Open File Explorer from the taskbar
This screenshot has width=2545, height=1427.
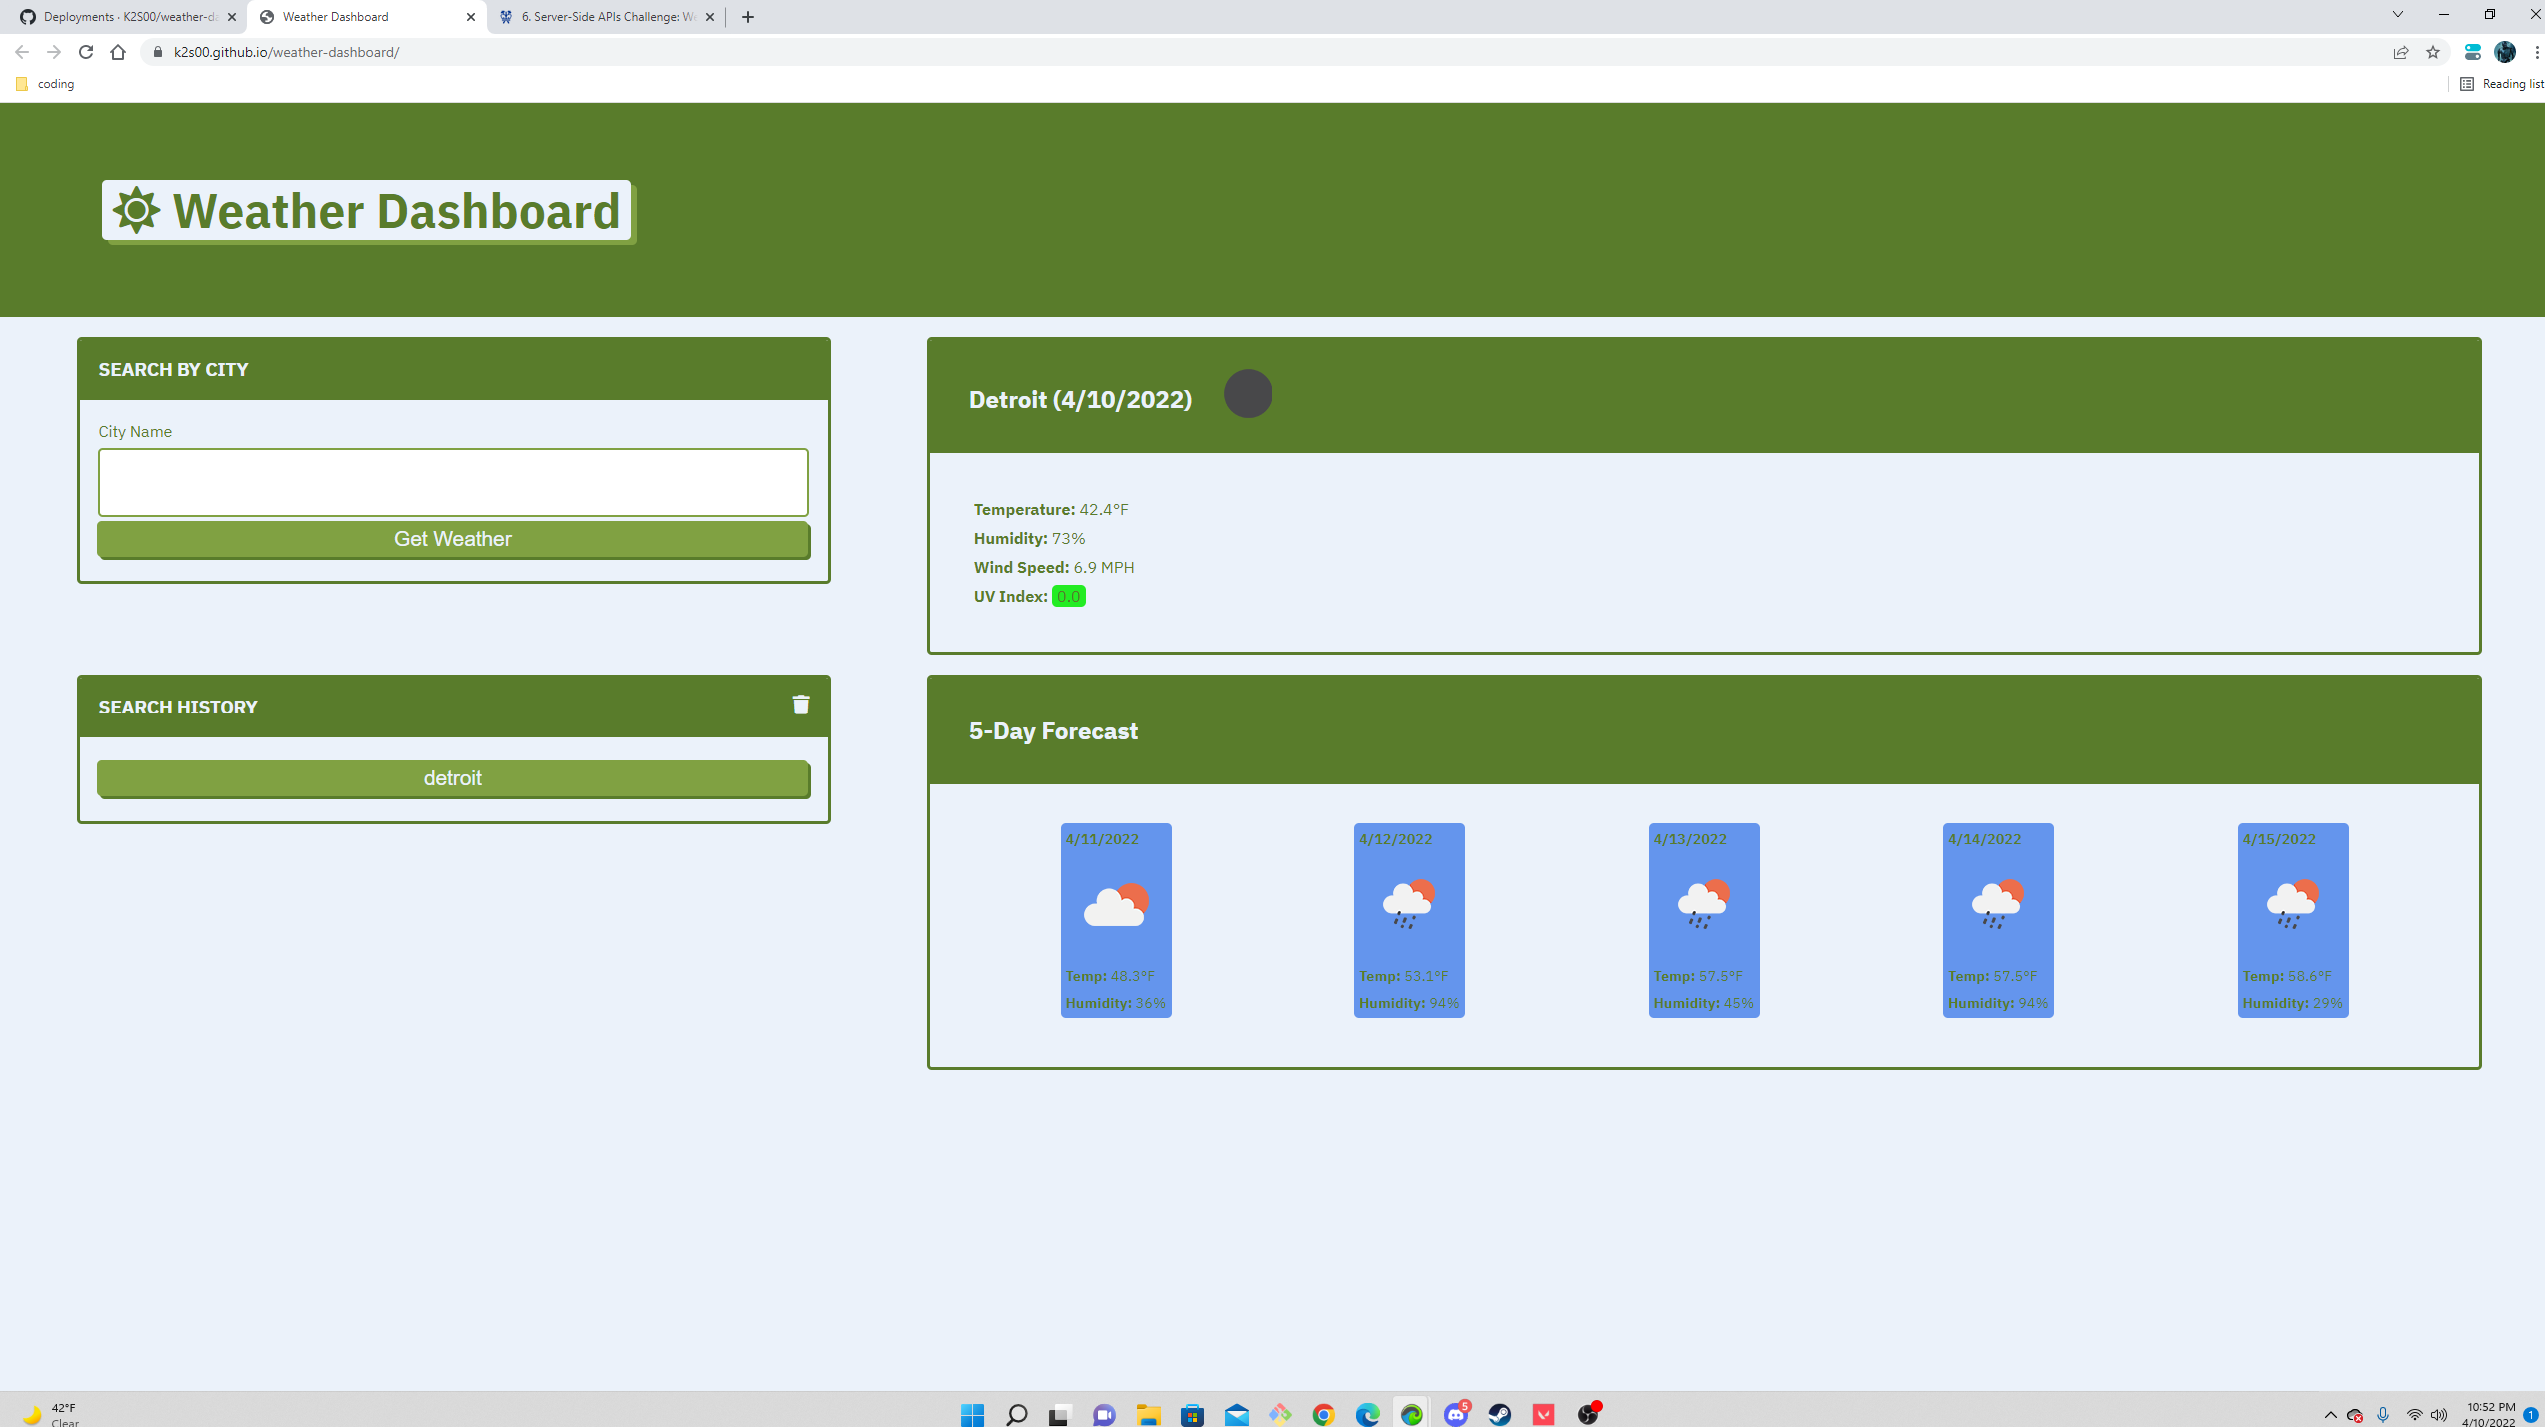click(1148, 1414)
